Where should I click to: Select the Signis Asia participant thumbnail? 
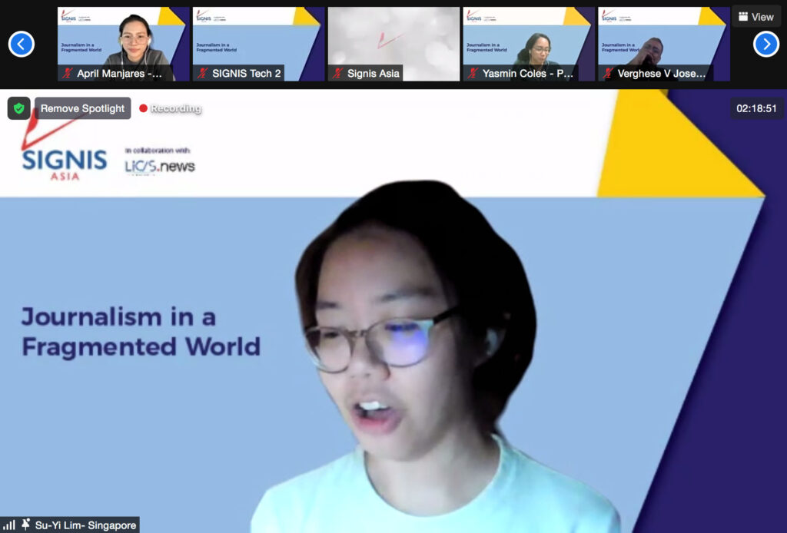[393, 38]
